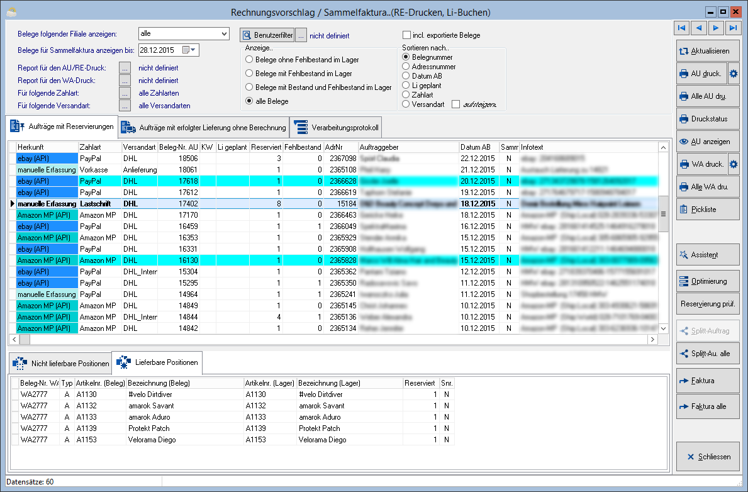Choose report for AU/RE-Druck ellipsis

(x=125, y=68)
